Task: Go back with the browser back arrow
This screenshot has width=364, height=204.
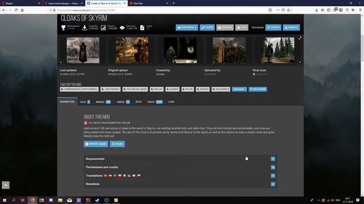Action: pyautogui.click(x=4, y=10)
